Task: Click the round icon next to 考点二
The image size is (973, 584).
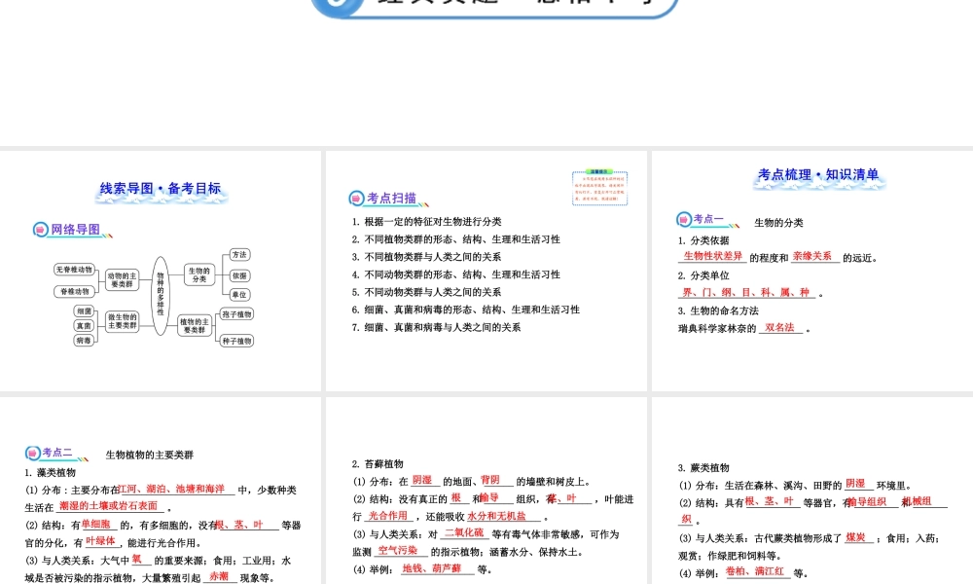Action: (33, 453)
